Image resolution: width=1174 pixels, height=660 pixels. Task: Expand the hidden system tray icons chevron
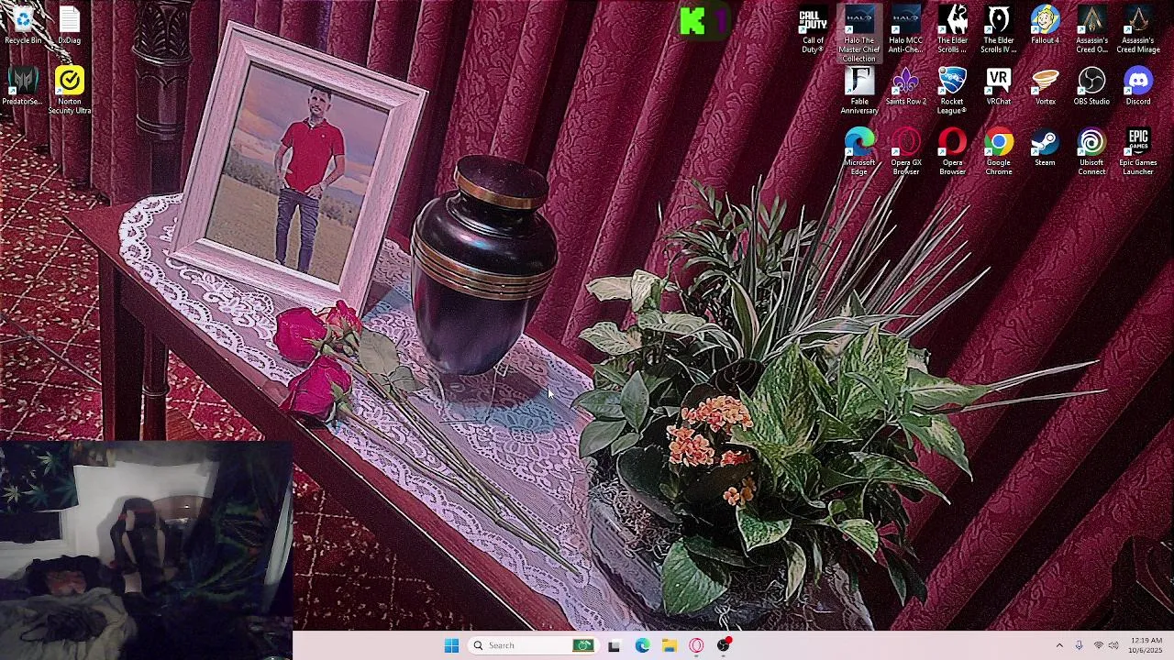(x=1059, y=645)
